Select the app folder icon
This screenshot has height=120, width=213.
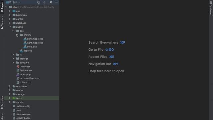click(14, 11)
